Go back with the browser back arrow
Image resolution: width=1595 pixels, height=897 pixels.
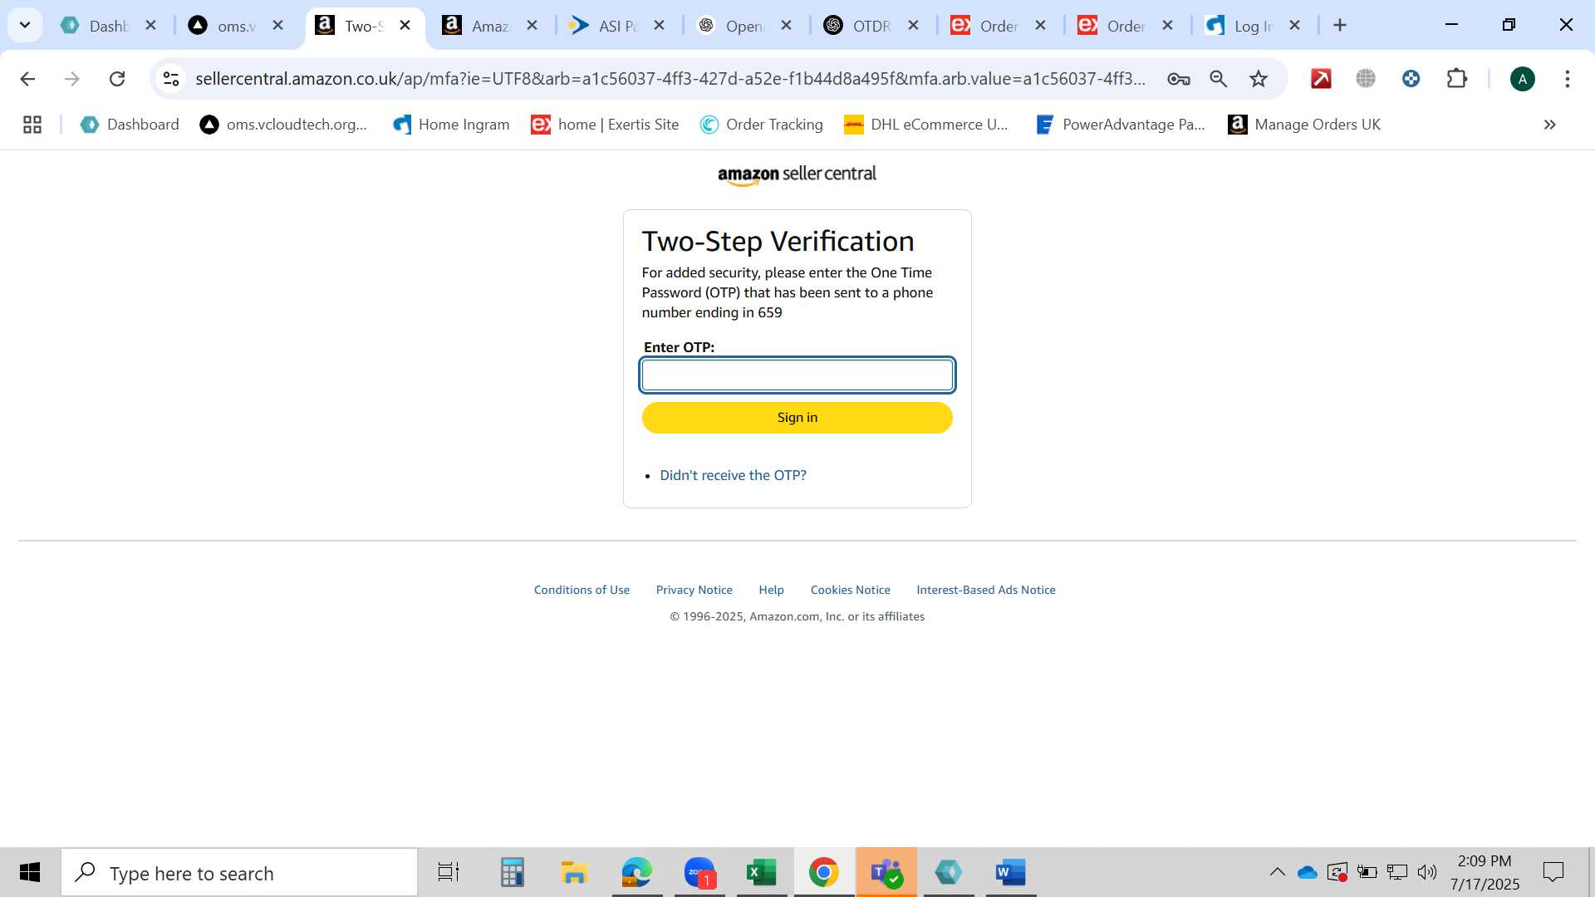27,79
